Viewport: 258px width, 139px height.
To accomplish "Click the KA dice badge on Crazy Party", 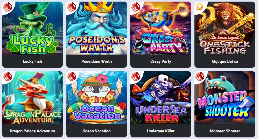I will (136, 7).
